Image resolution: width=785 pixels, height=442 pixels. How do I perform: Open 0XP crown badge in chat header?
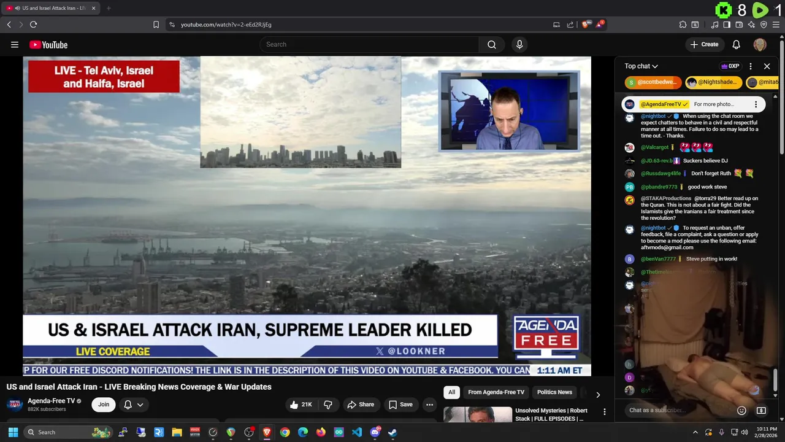pyautogui.click(x=730, y=66)
